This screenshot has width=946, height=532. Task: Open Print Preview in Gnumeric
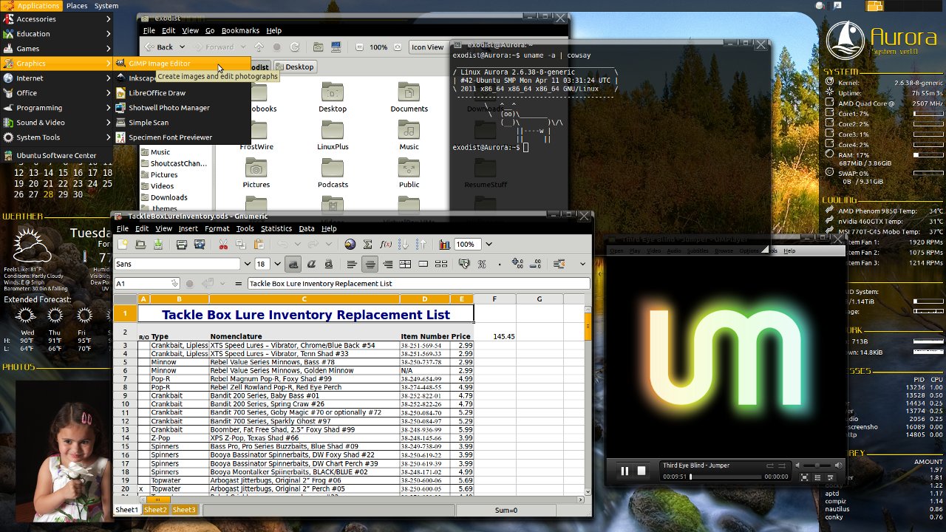tap(198, 245)
